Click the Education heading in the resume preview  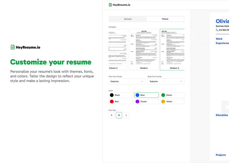pyautogui.click(x=222, y=115)
